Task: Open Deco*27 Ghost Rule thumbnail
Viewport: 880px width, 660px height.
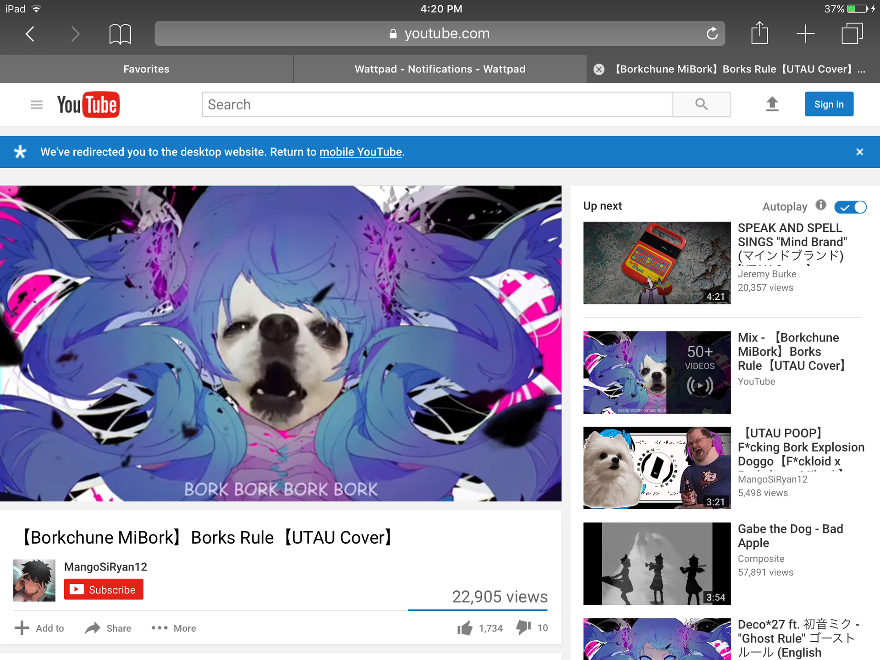Action: [x=657, y=639]
